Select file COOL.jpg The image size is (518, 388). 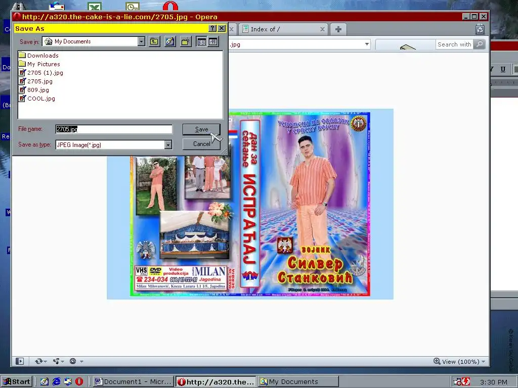pos(41,99)
